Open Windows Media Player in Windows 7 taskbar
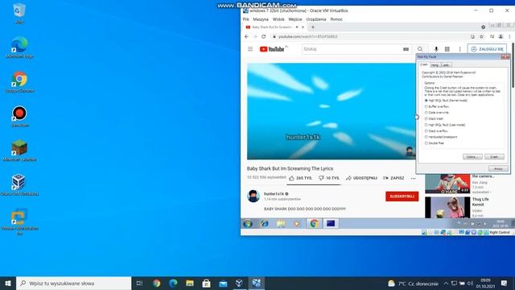 pyautogui.click(x=297, y=224)
